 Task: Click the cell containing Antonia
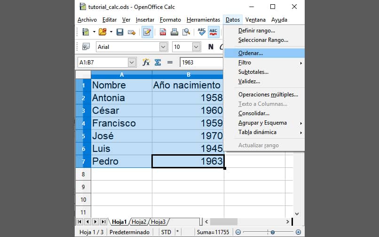[122, 98]
